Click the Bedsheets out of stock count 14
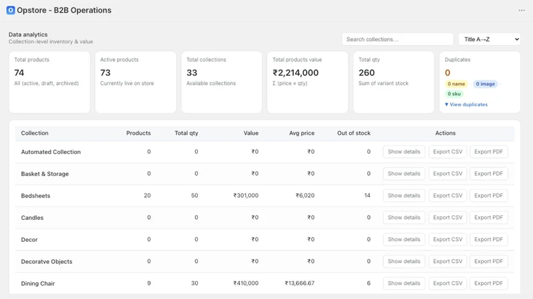The image size is (533, 299). (x=367, y=195)
